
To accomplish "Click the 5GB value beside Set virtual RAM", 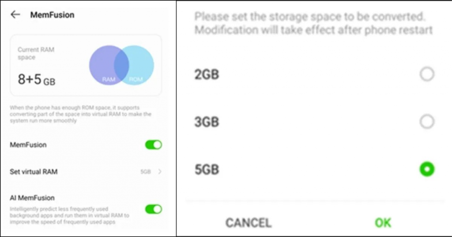I will pyautogui.click(x=146, y=172).
